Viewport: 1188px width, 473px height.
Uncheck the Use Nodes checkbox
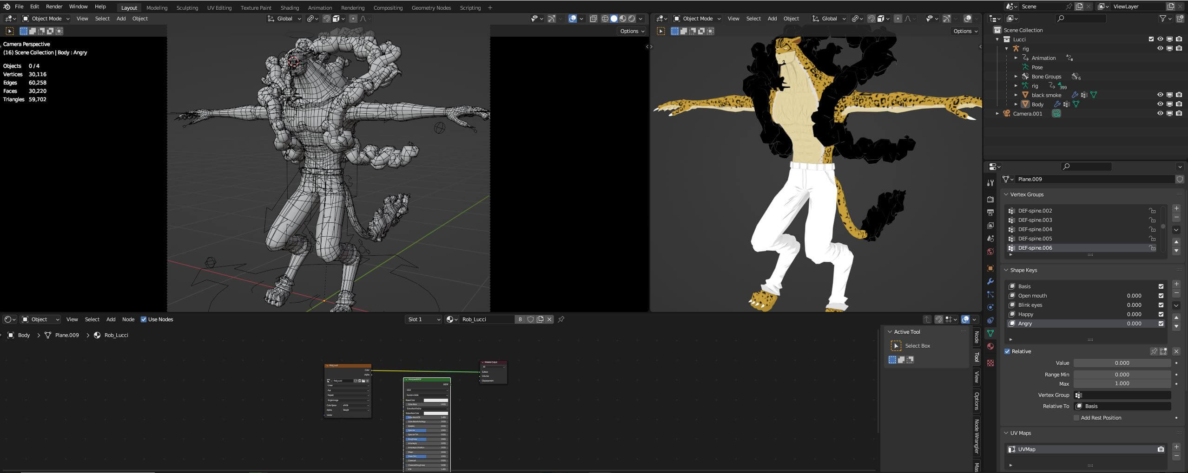point(144,319)
